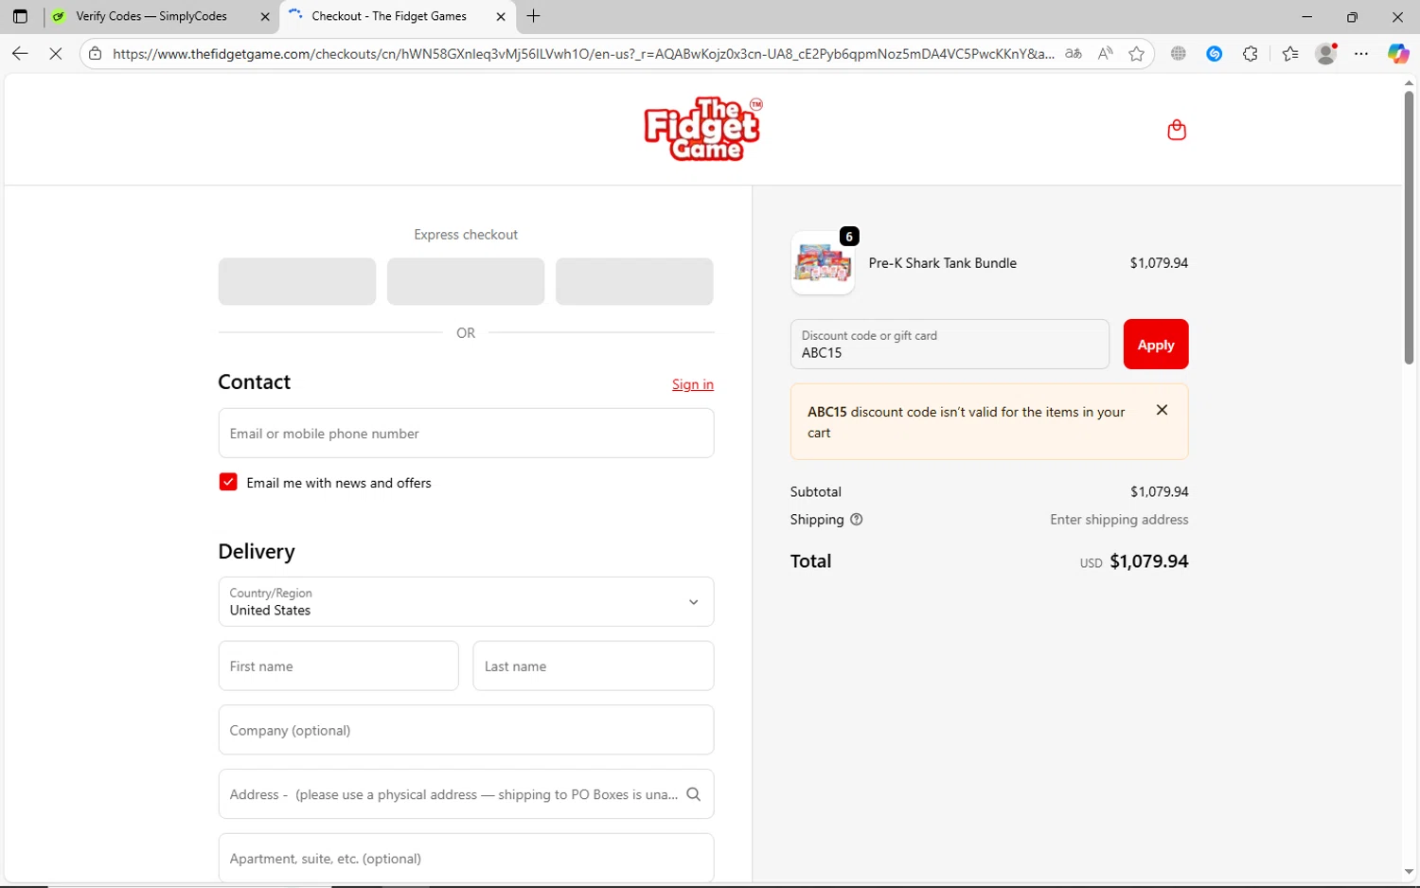
Task: Click the Total amount USD $1,079.94
Action: click(x=1134, y=561)
